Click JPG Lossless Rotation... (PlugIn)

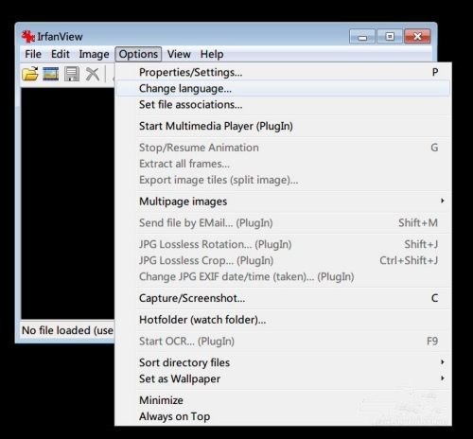pyautogui.click(x=283, y=244)
